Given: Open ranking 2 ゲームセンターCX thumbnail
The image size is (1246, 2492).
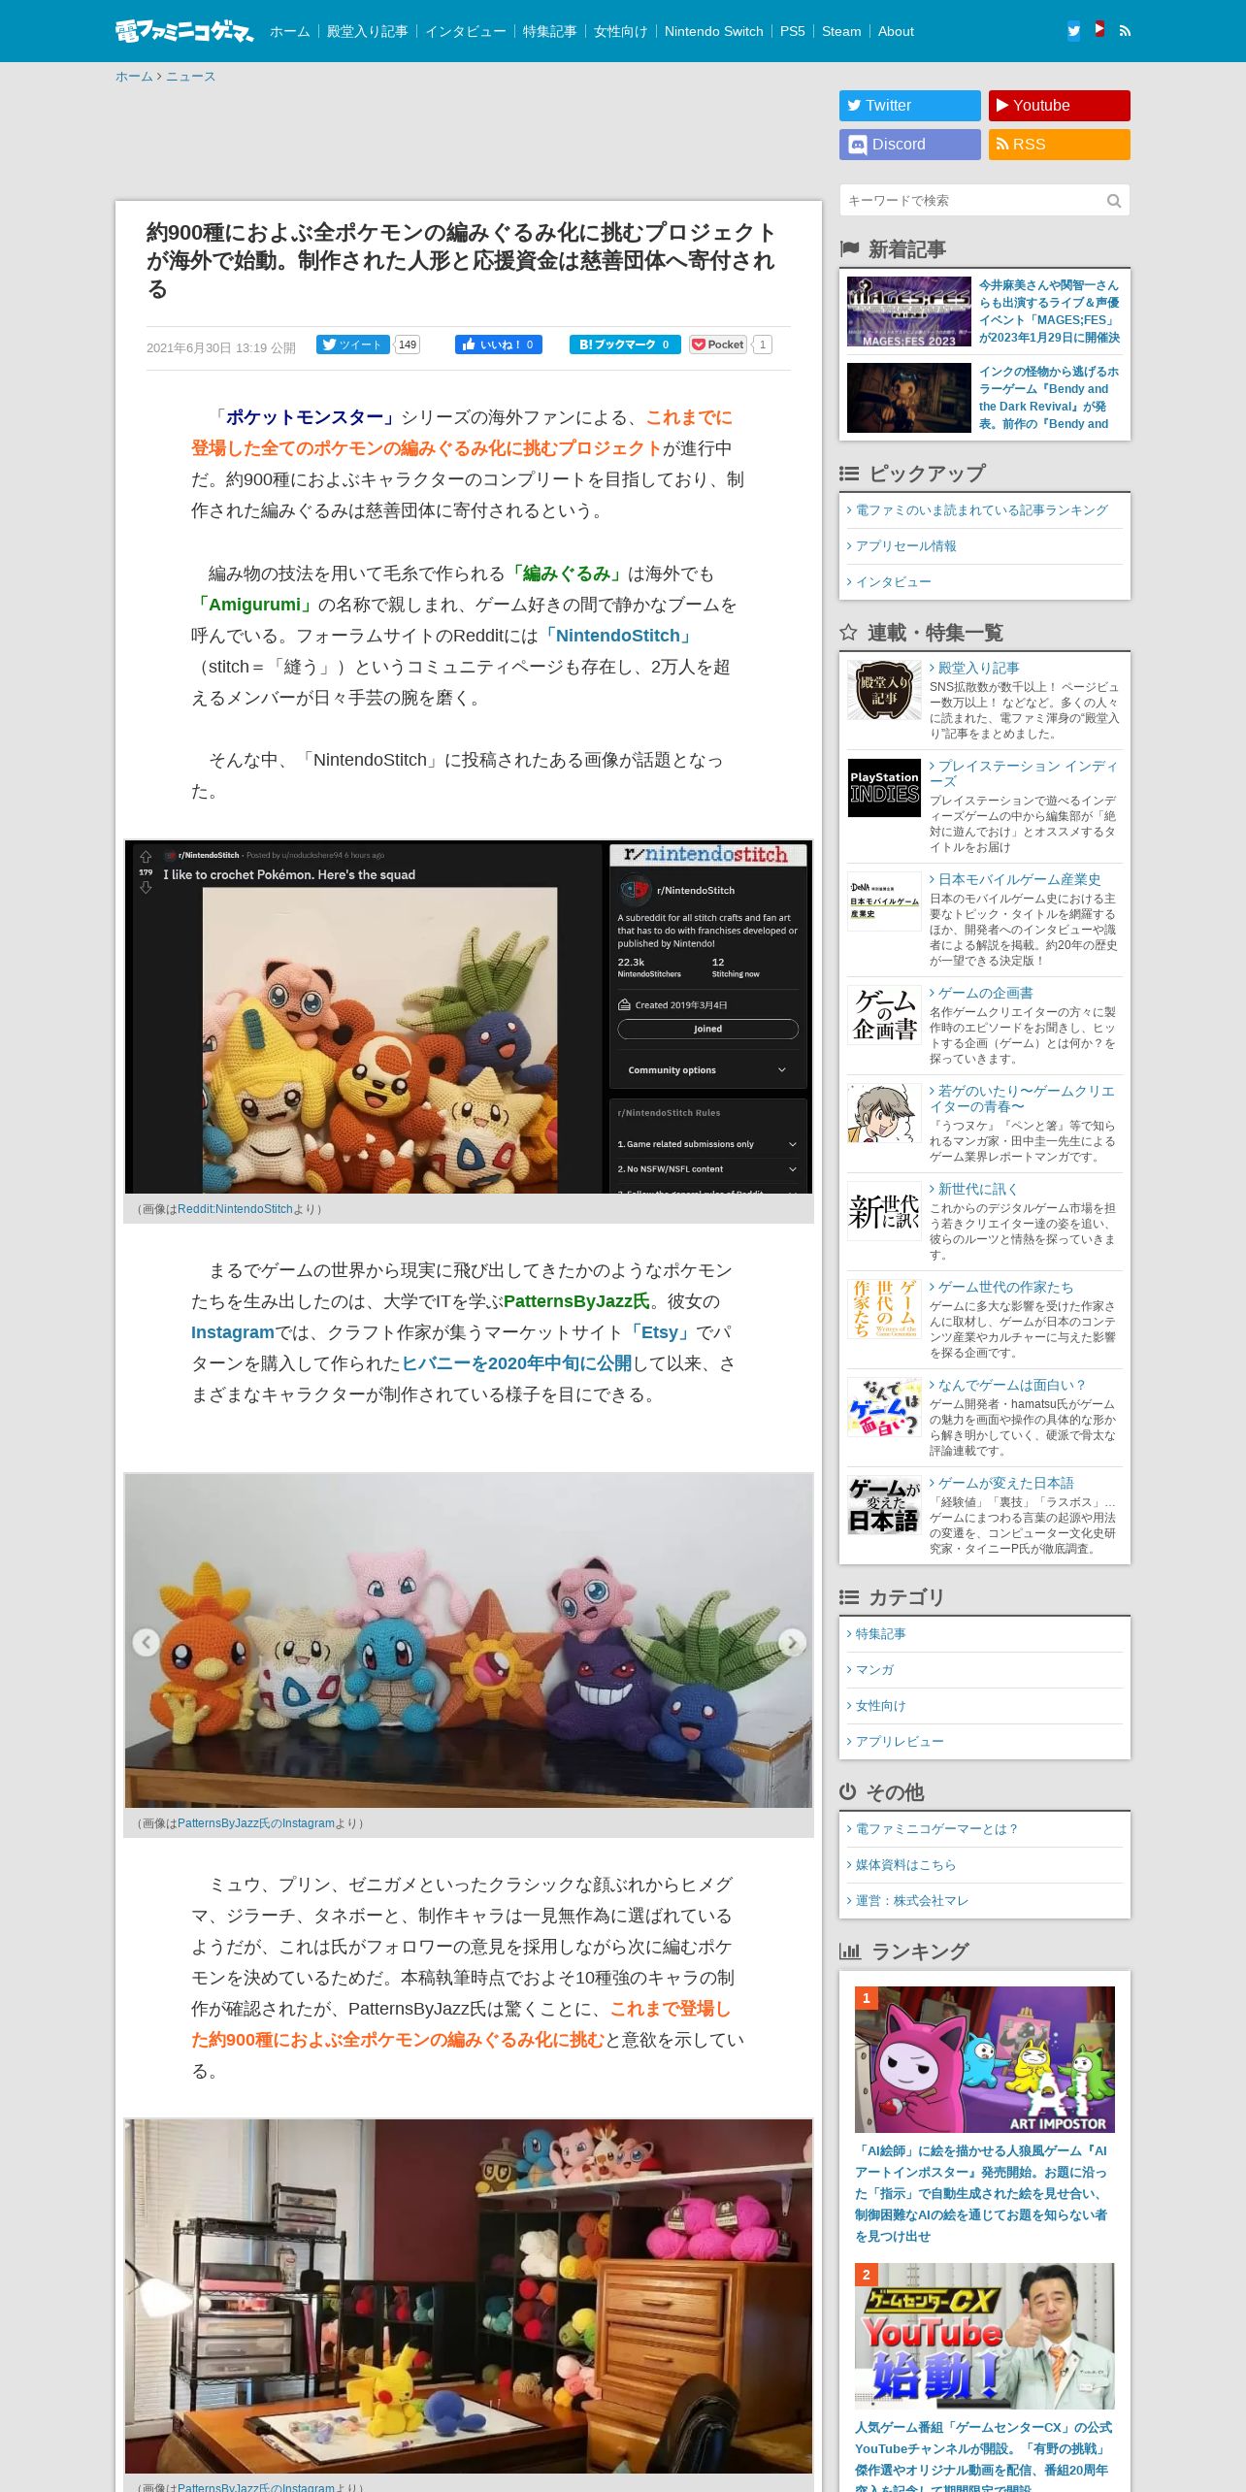Looking at the screenshot, I should click(x=985, y=2336).
